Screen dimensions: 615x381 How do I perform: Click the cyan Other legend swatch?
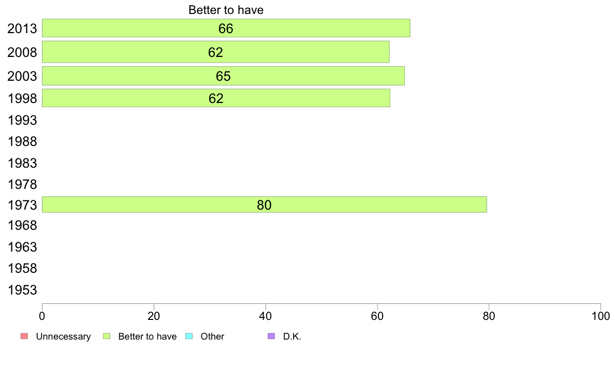pos(189,336)
